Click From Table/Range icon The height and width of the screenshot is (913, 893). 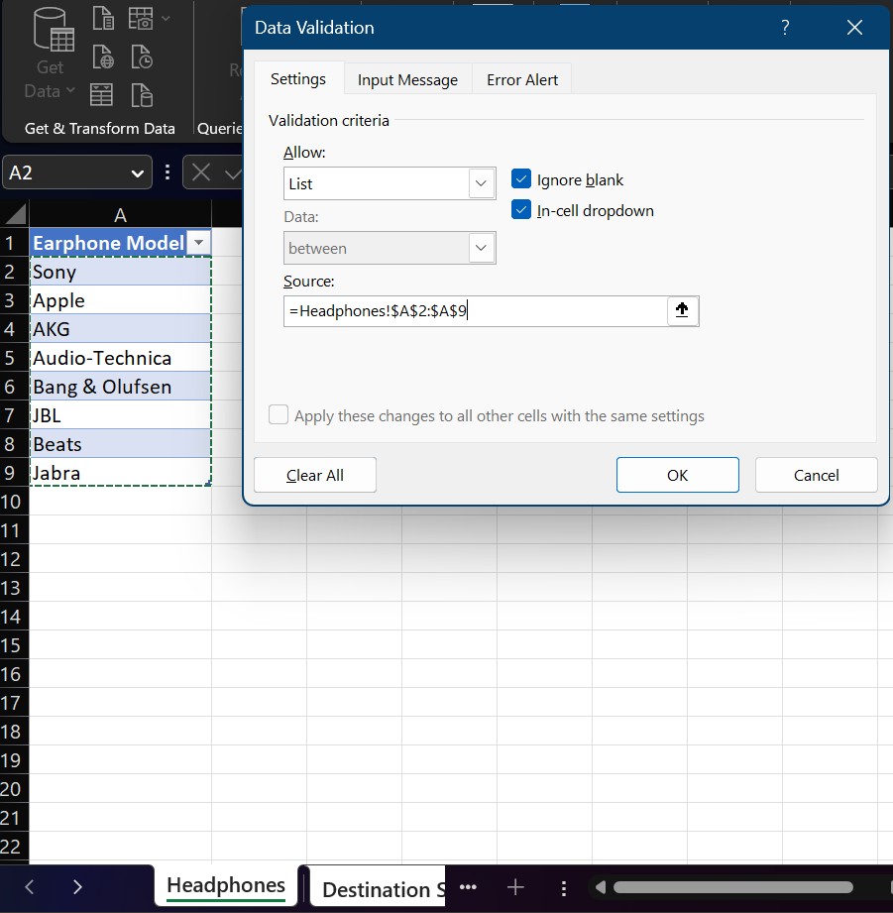[101, 94]
